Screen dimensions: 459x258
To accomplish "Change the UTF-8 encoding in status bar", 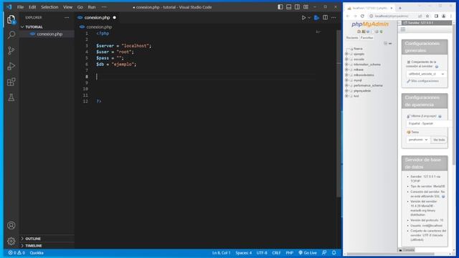I will point(262,253).
